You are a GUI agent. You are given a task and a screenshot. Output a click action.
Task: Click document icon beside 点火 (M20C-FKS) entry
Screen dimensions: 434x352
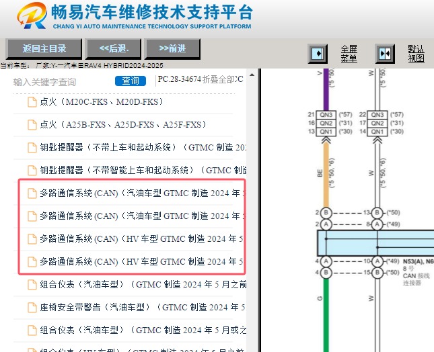[32, 102]
